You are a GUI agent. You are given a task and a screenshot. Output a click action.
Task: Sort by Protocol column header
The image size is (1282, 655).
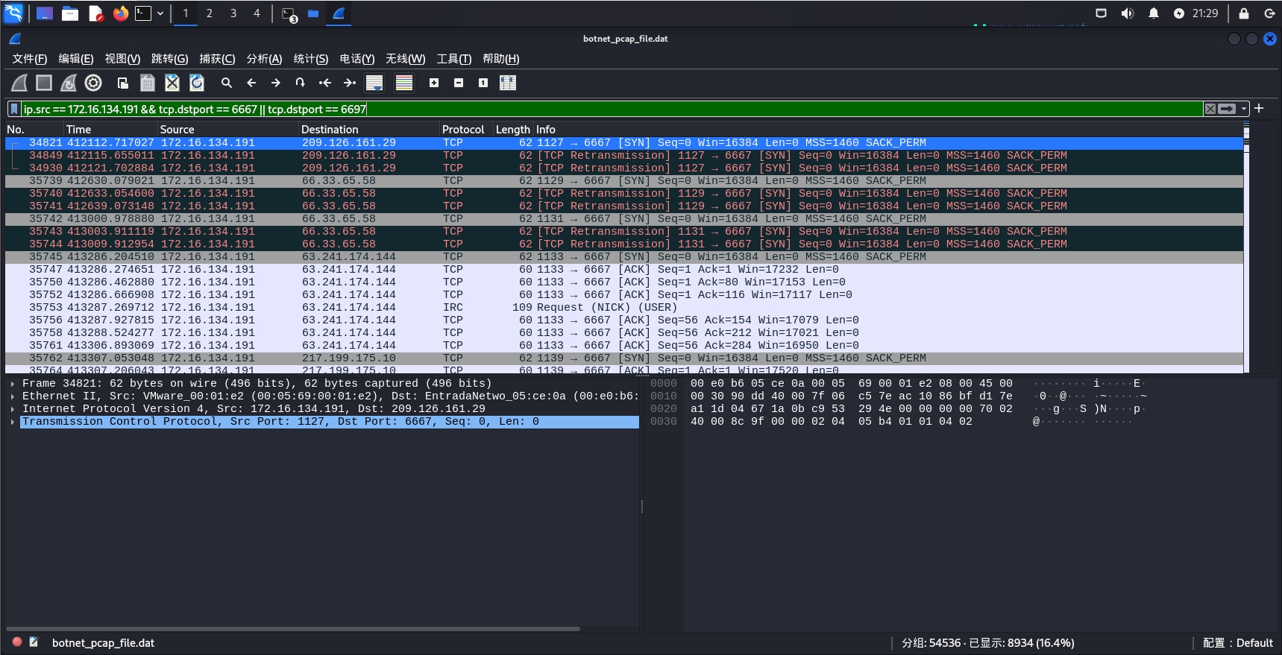[466, 130]
